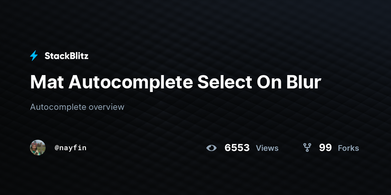
Task: Open the nayfin user avatar picture
Action: coord(38,148)
